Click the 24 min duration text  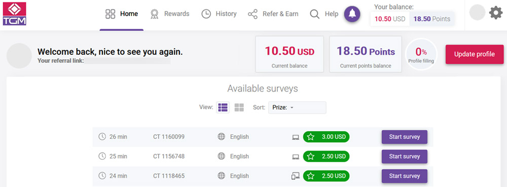click(x=118, y=176)
